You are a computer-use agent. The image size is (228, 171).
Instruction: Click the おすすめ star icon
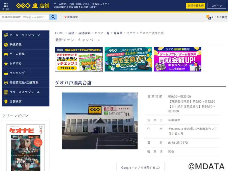click(6, 64)
